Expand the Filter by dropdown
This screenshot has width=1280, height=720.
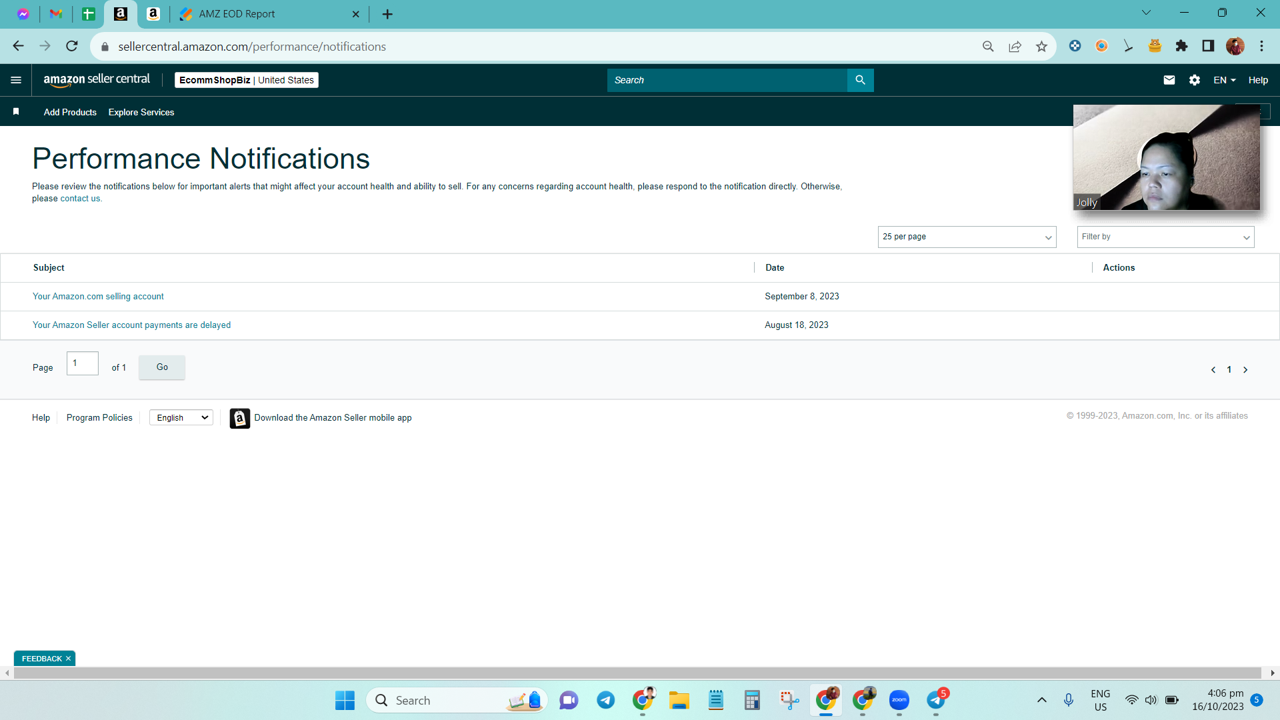point(1165,237)
